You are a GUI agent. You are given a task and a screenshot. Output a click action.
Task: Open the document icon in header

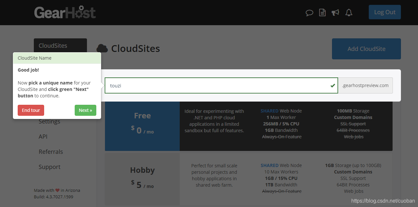click(x=322, y=13)
